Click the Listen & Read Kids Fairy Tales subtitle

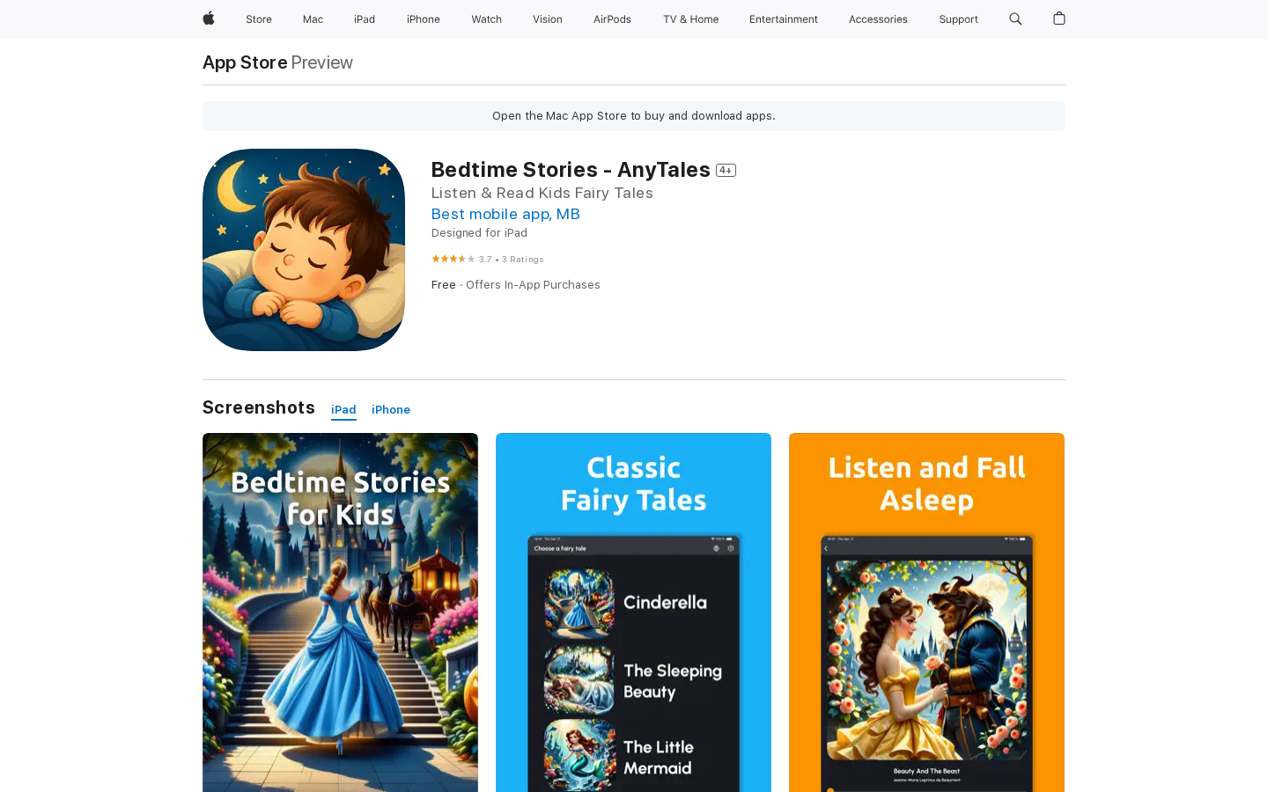point(542,193)
